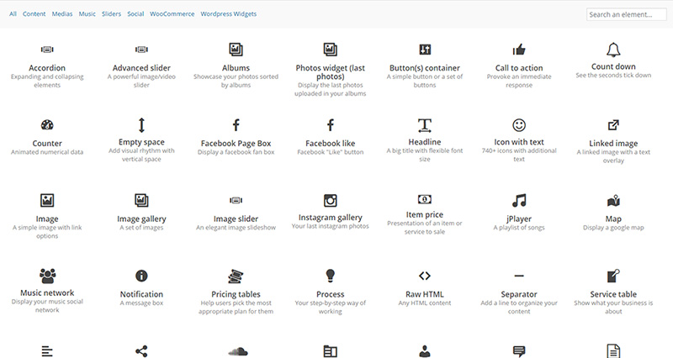Show Sliders category elements
The width and height of the screenshot is (673, 358).
tap(111, 14)
